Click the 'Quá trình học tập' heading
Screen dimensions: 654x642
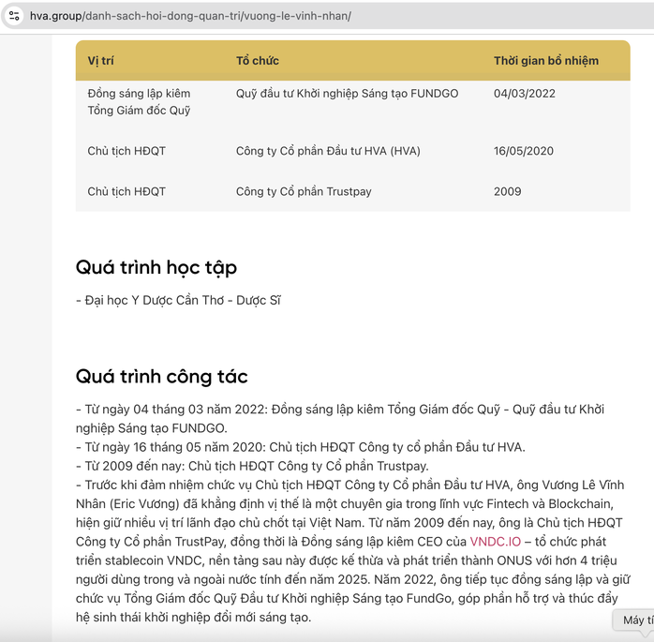coord(156,268)
